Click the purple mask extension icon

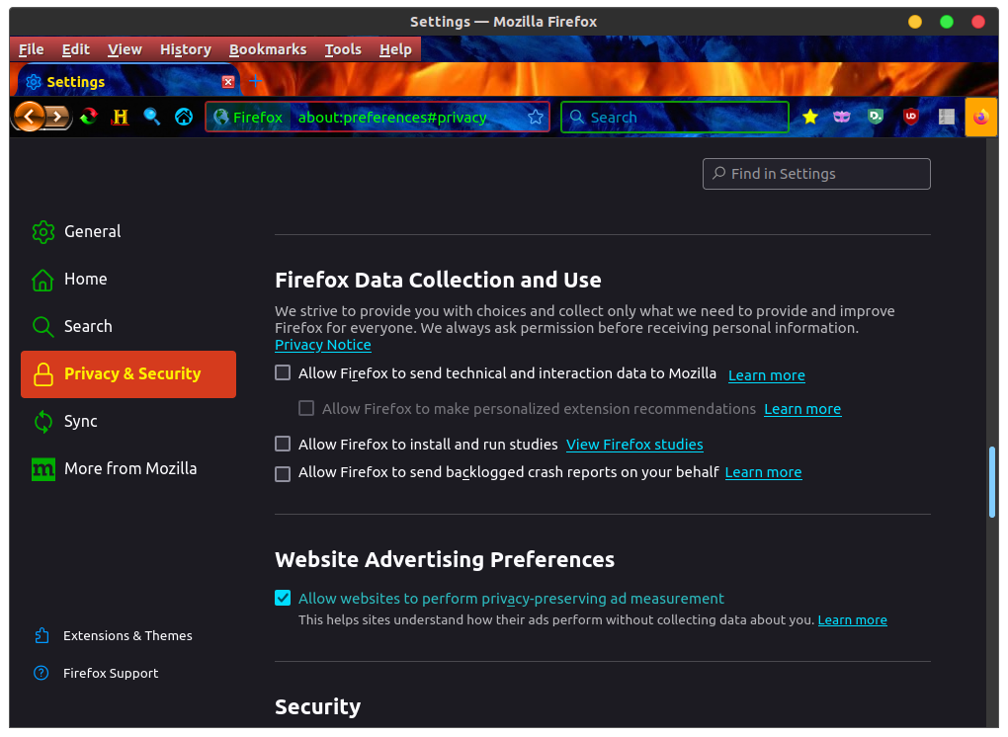pyautogui.click(x=842, y=117)
